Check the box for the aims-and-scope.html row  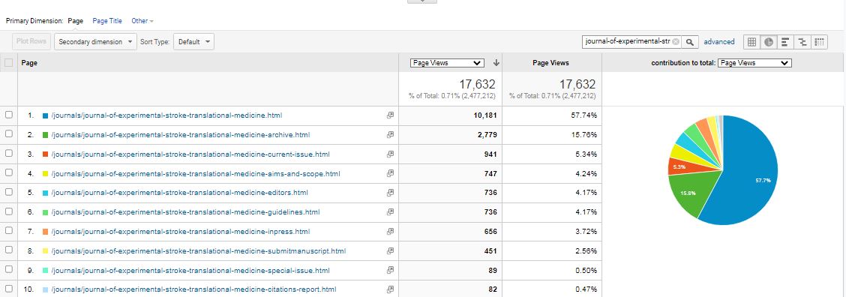coord(9,172)
